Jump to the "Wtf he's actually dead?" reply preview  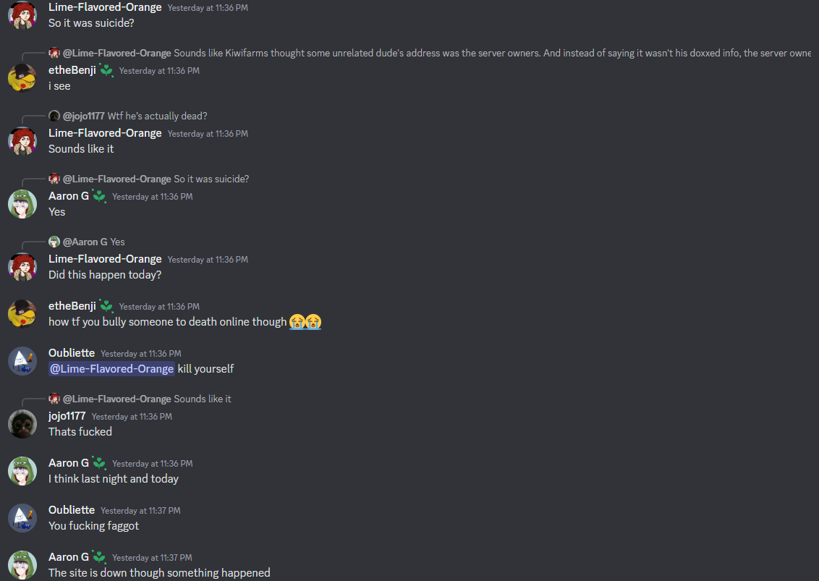(x=157, y=116)
